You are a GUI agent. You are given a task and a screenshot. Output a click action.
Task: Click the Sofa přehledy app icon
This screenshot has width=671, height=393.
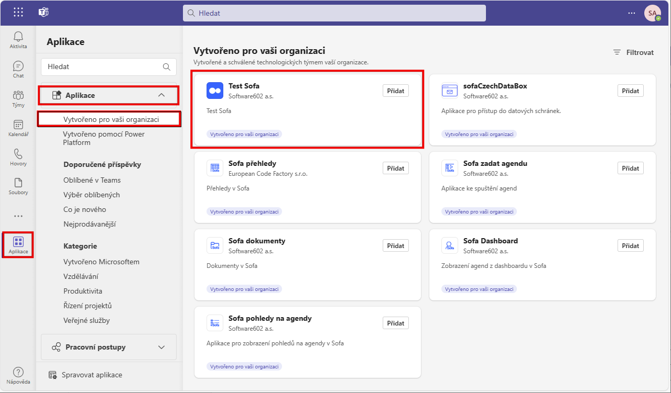coord(215,168)
